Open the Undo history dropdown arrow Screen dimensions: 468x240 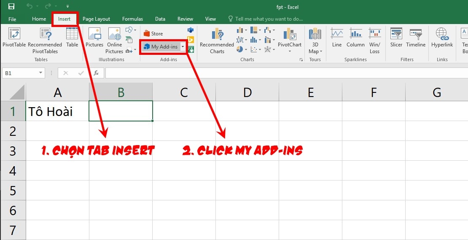point(37,6)
